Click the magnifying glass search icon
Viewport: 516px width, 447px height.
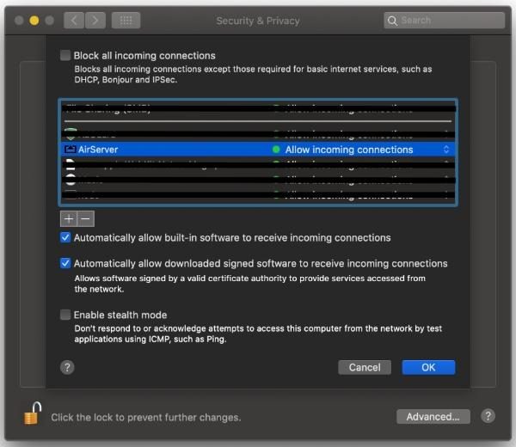point(392,21)
